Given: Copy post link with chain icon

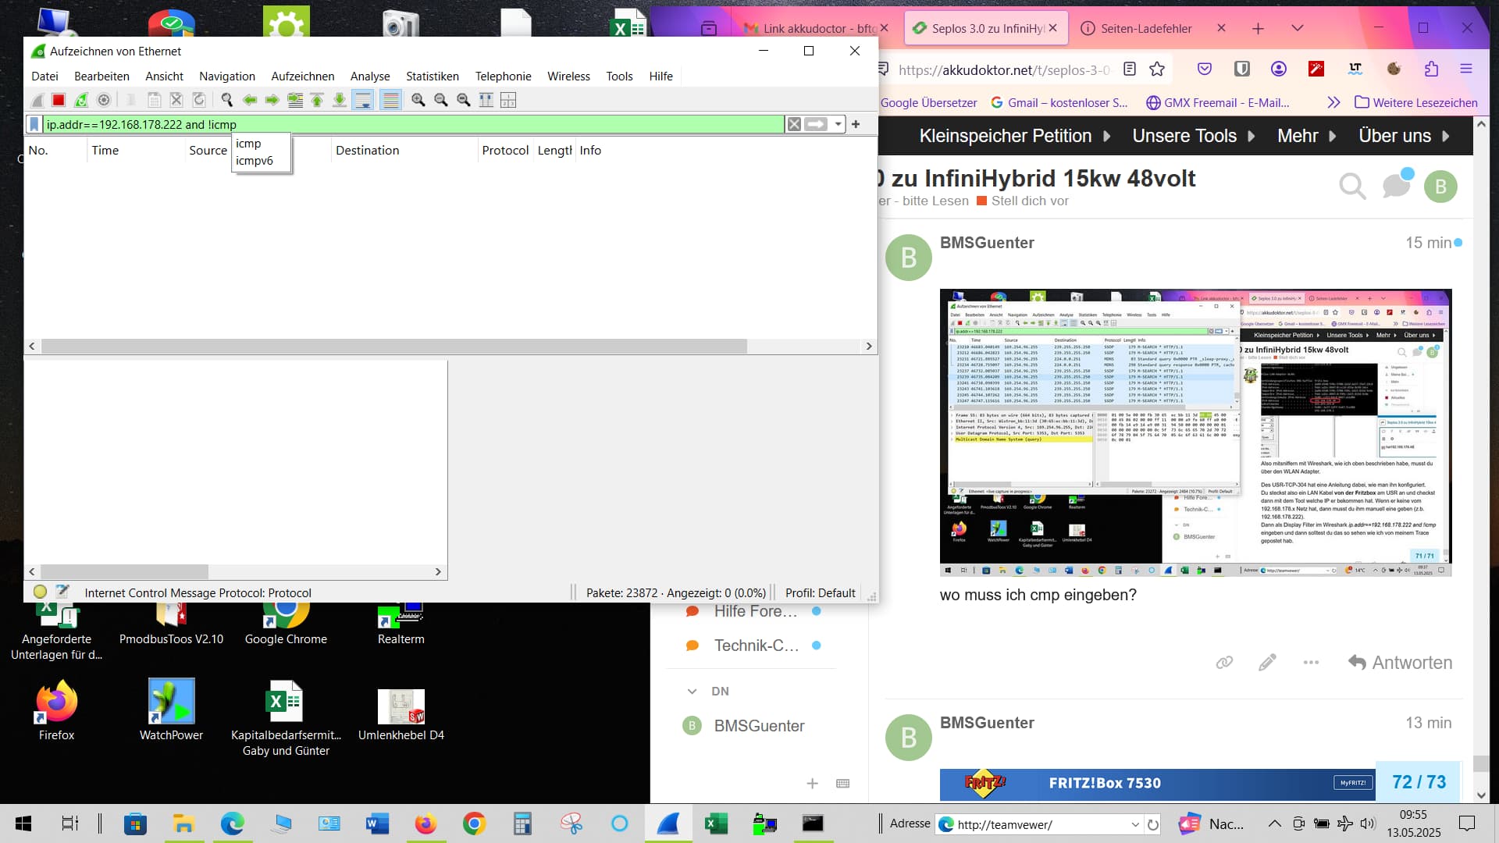Looking at the screenshot, I should [1224, 663].
